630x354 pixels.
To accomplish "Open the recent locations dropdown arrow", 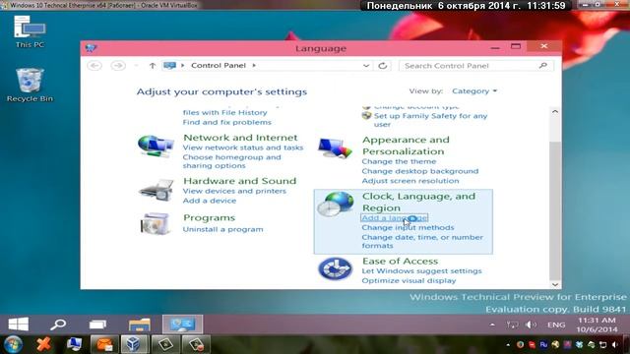I will pos(136,66).
